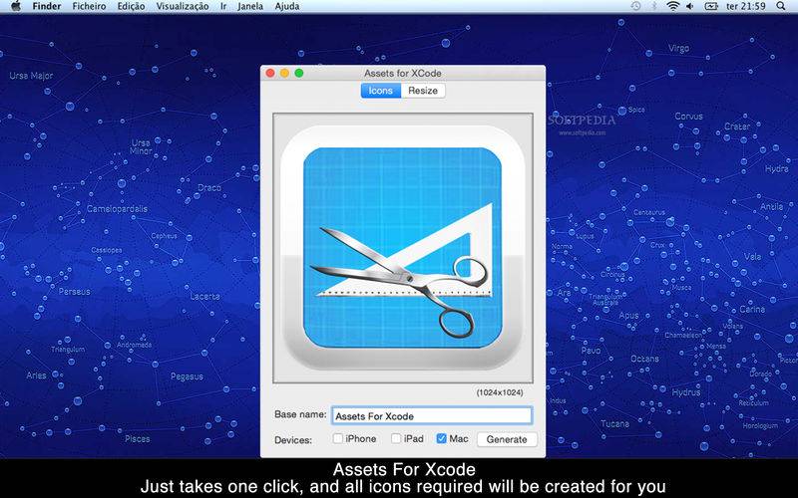Open the Ajuda menu
798x498 pixels.
287,6
